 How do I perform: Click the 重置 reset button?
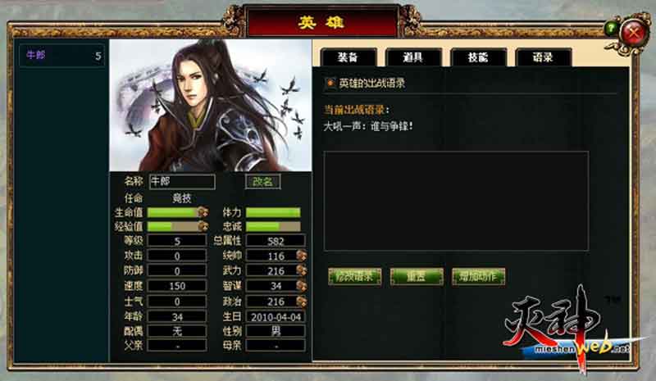pyautogui.click(x=417, y=276)
